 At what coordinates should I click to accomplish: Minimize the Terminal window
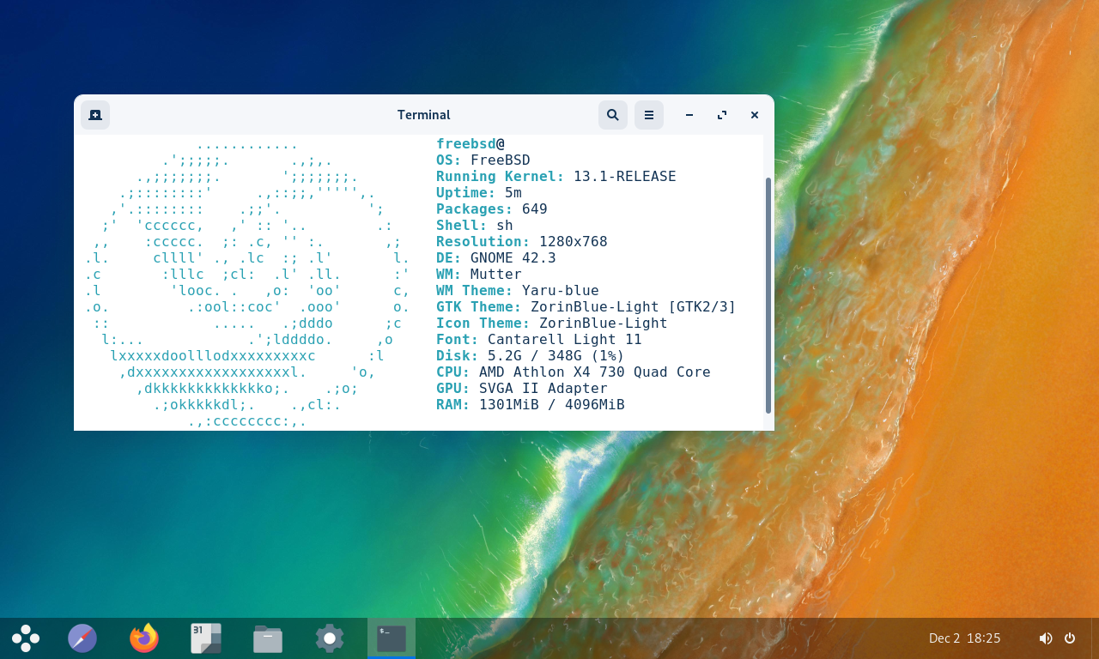click(689, 115)
